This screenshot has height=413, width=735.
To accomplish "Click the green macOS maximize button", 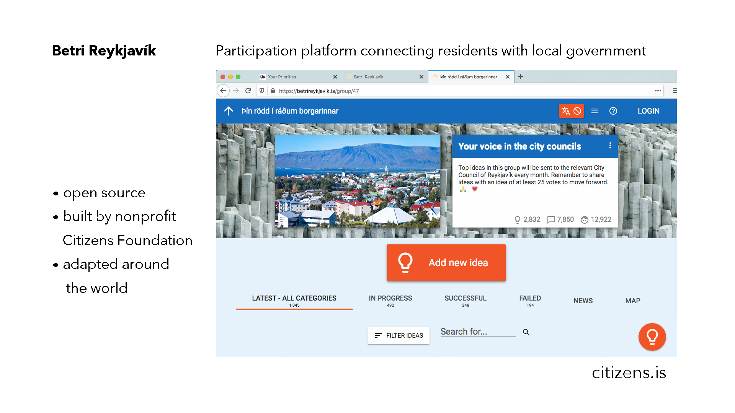I will (x=238, y=77).
